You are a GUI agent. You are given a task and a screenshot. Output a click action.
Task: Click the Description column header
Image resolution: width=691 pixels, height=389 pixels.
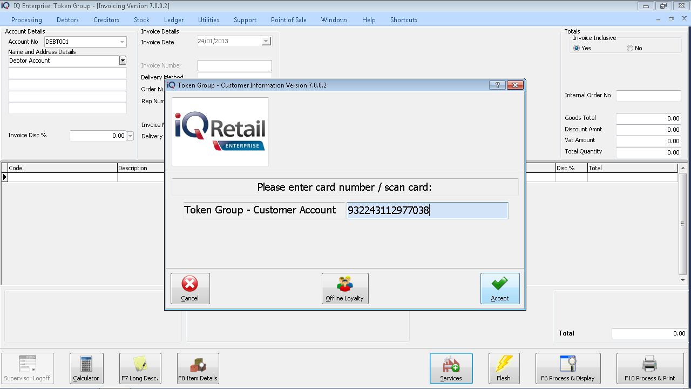coord(141,168)
